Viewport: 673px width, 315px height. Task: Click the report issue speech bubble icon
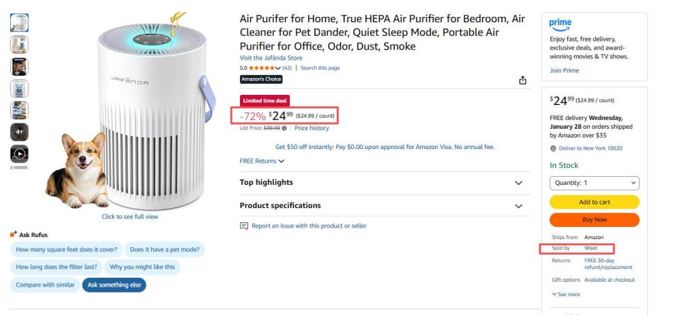point(244,226)
